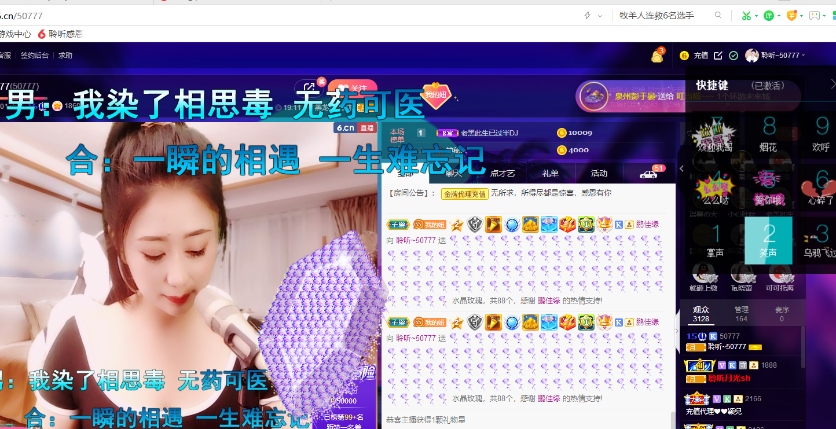
Task: Select the 麦序 0 tab
Action: click(782, 314)
